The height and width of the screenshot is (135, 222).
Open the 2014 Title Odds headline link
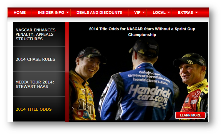click(x=142, y=32)
